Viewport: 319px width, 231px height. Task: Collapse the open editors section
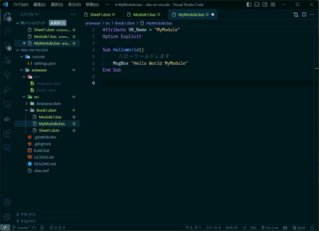[x=18, y=23]
